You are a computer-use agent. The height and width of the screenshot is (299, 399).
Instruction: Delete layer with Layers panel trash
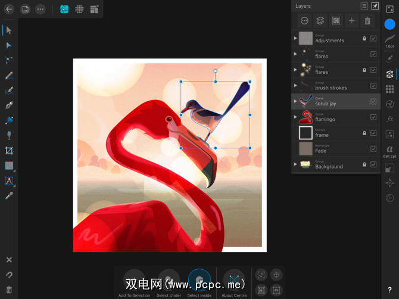point(367,21)
